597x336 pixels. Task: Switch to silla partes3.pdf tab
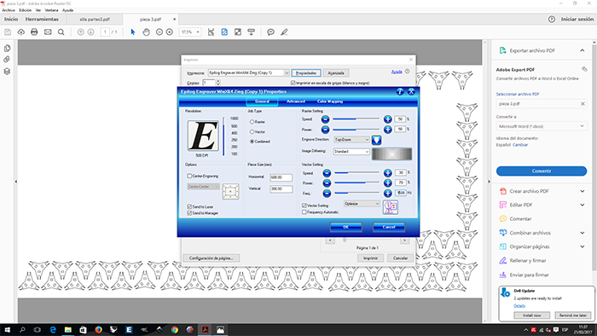pos(95,19)
